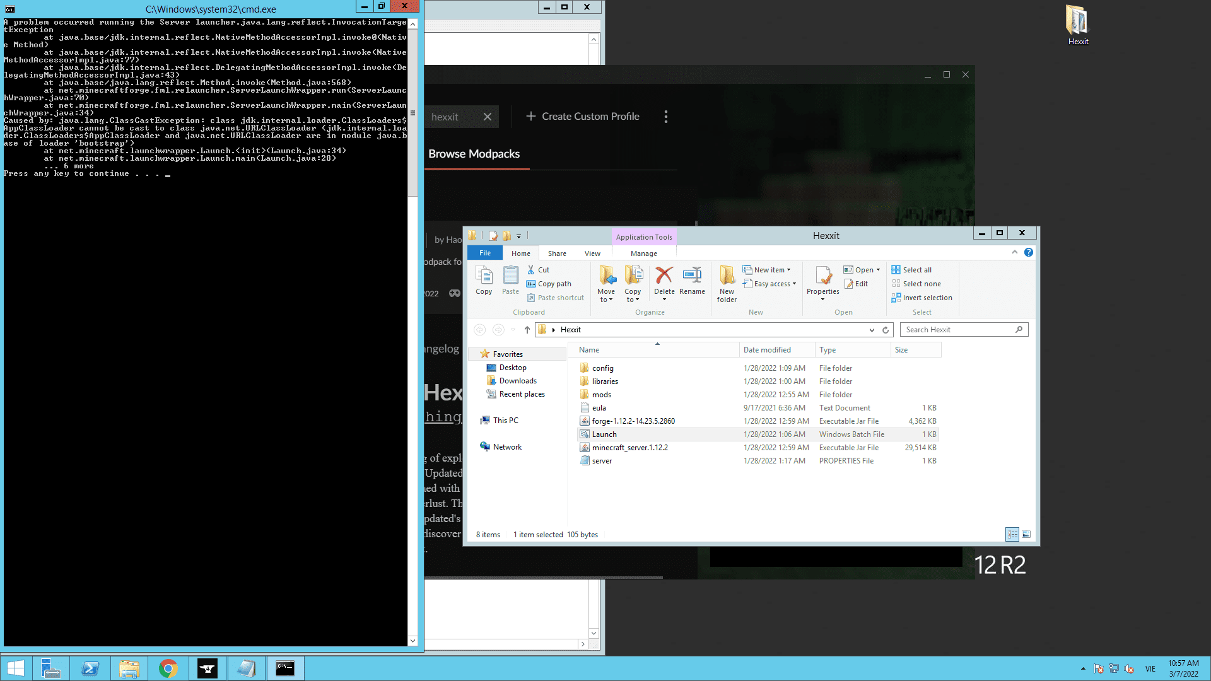Open the Share ribbon tab
Image resolution: width=1211 pixels, height=681 pixels.
pyautogui.click(x=557, y=253)
